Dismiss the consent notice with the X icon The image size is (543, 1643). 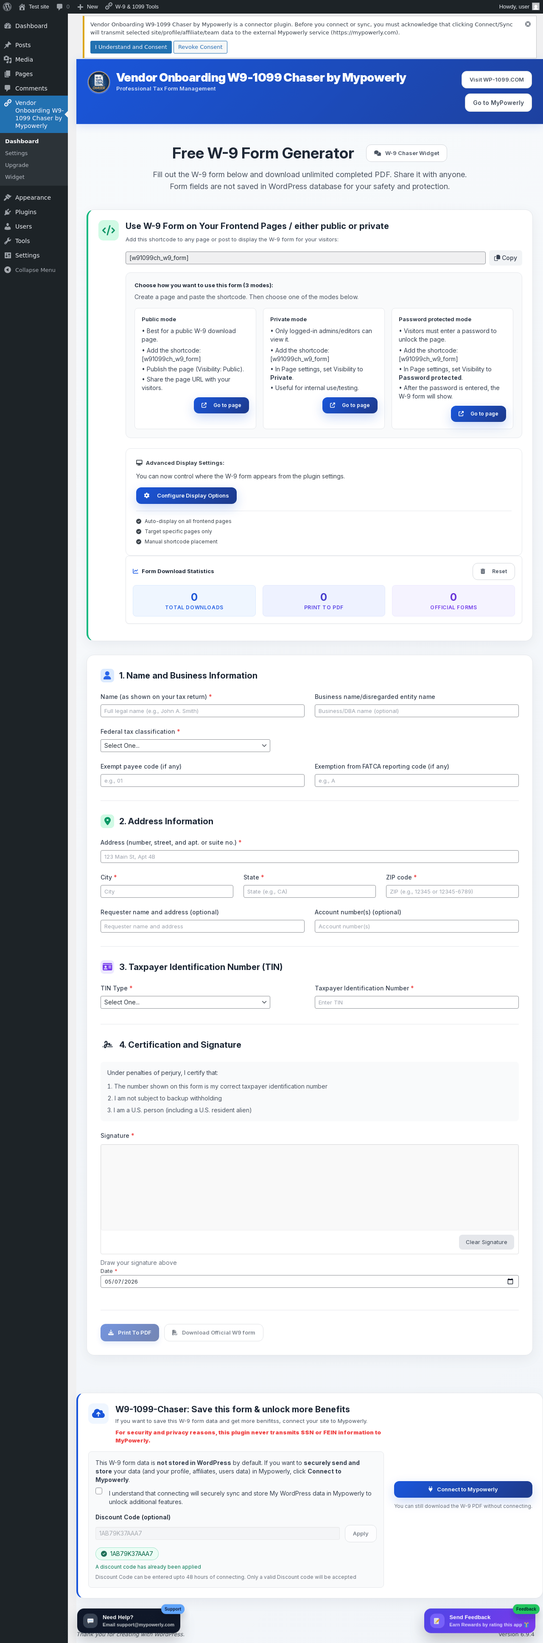click(528, 24)
